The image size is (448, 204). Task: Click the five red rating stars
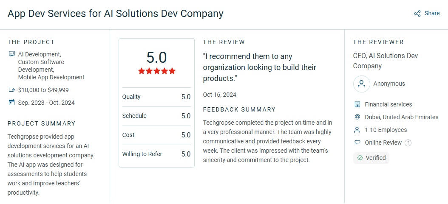(x=156, y=71)
